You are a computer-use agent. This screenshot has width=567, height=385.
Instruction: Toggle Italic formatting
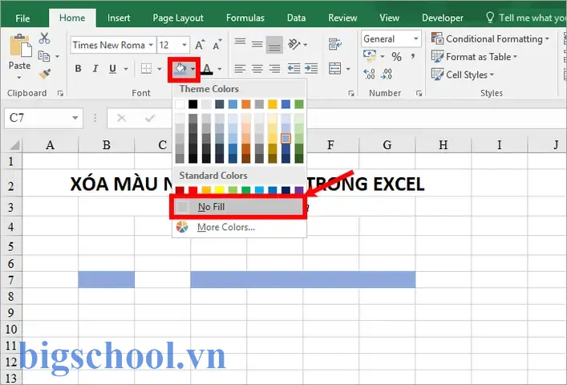pyautogui.click(x=95, y=68)
